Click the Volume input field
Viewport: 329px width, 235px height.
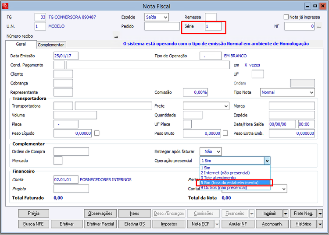(75, 115)
